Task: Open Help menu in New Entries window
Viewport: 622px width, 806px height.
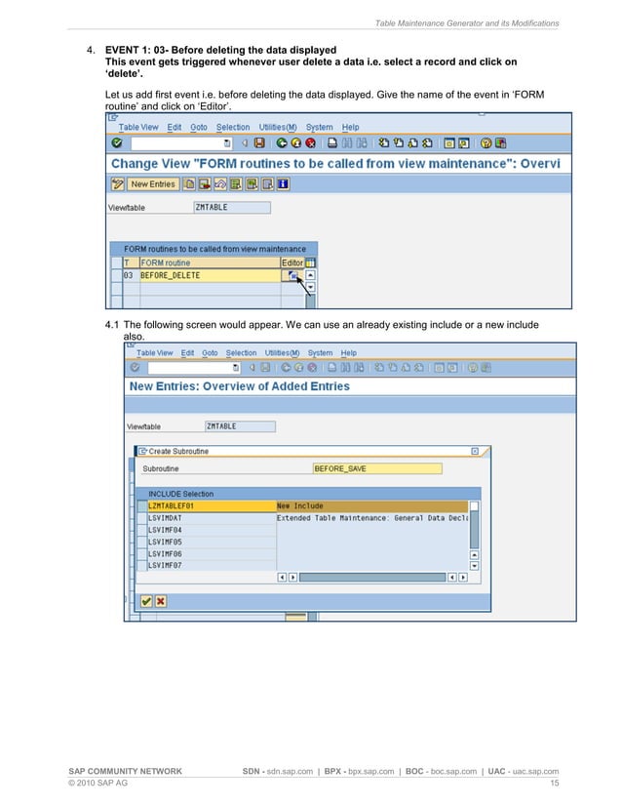Action: 349,352
